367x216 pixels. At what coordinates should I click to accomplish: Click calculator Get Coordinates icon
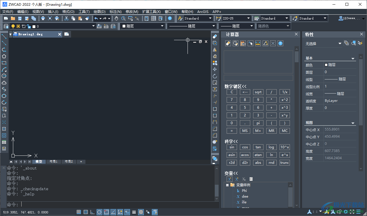[251, 43]
